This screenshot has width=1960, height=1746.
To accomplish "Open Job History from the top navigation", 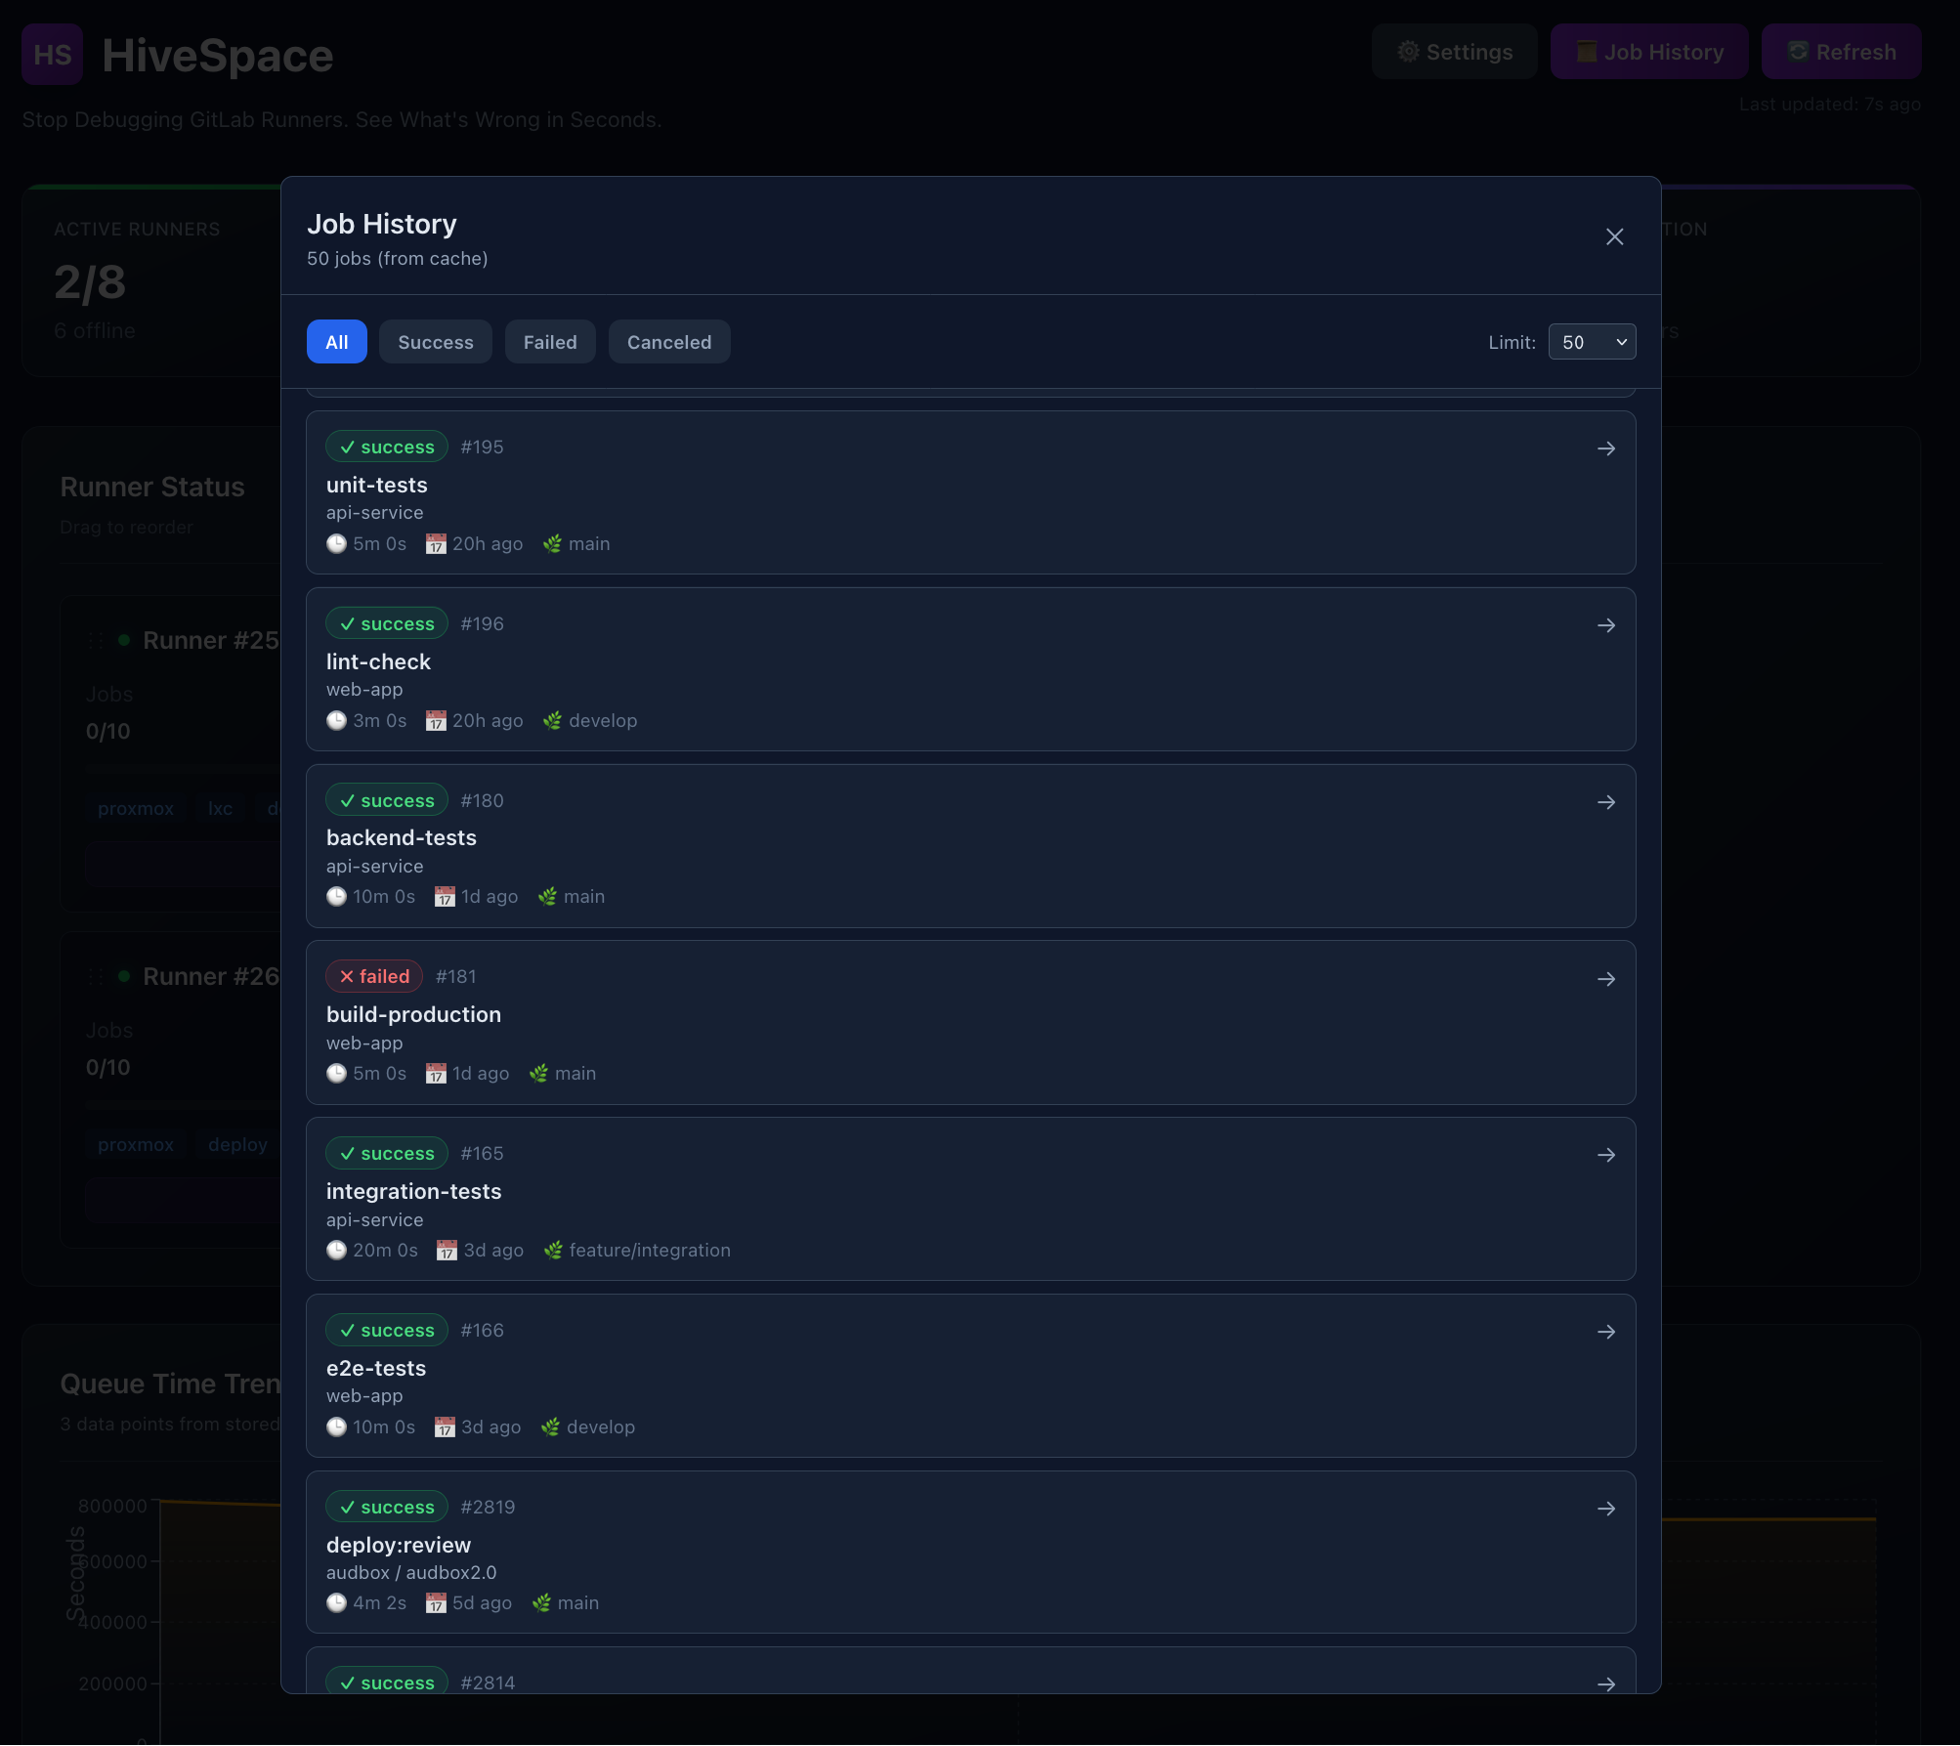I will (x=1648, y=51).
